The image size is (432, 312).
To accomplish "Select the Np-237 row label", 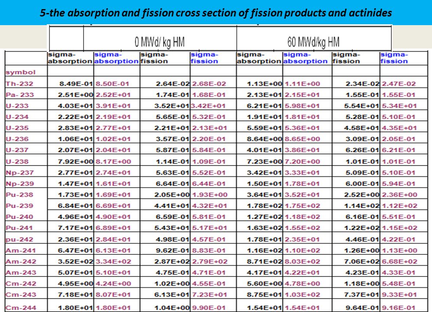I will click(19, 173).
